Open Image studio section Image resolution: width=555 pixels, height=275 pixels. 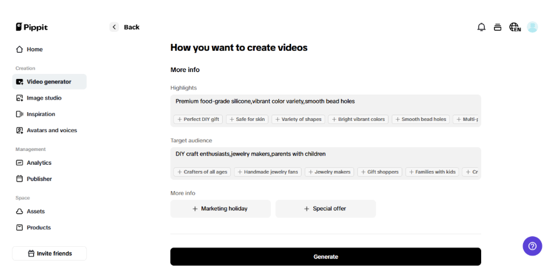[x=44, y=98]
